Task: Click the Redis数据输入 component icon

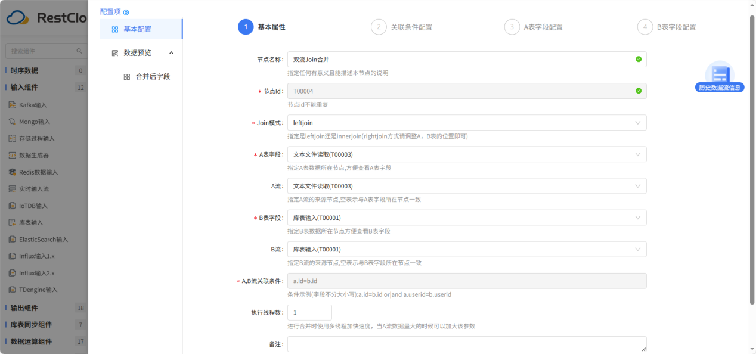Action: click(13, 172)
